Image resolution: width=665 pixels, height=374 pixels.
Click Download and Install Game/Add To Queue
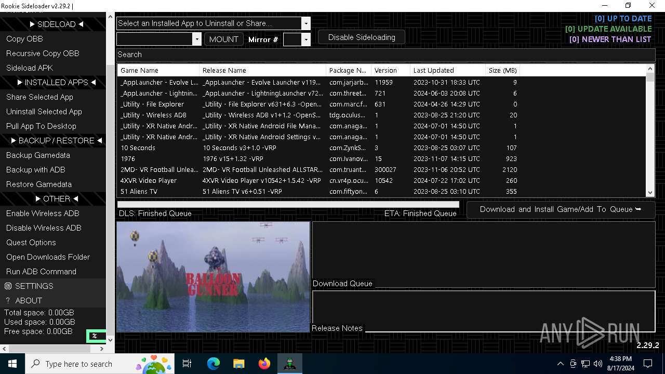(561, 209)
